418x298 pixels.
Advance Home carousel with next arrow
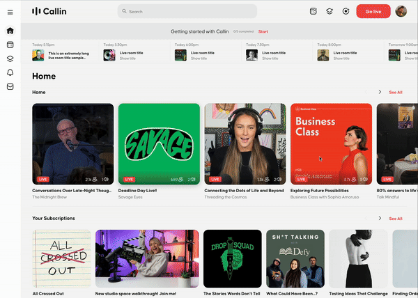click(380, 92)
